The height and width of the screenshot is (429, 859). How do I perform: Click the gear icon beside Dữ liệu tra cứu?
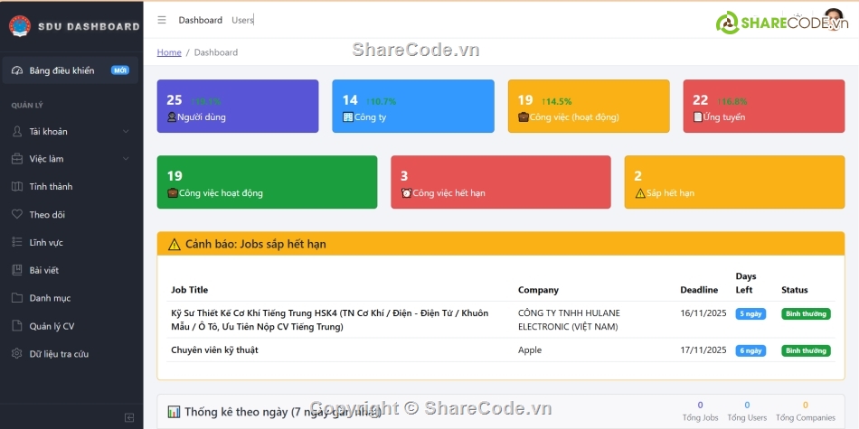coord(17,353)
